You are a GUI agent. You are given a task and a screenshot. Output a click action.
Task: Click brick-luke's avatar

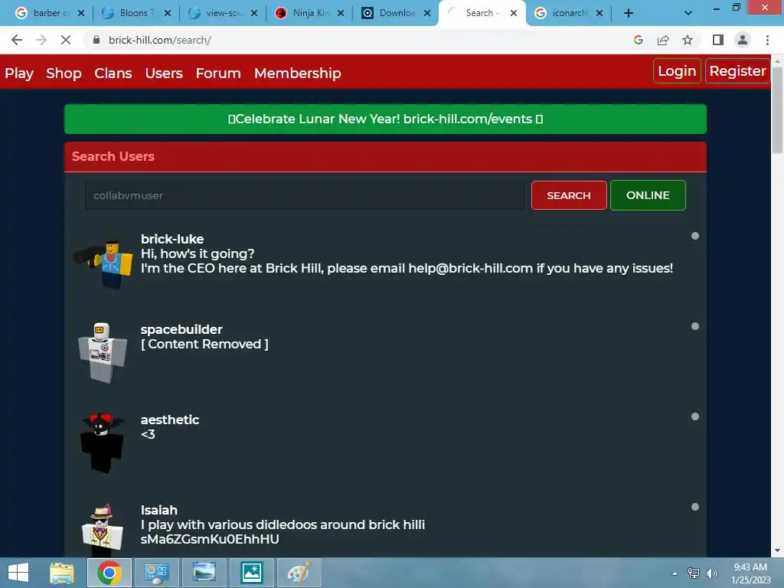[x=103, y=263]
